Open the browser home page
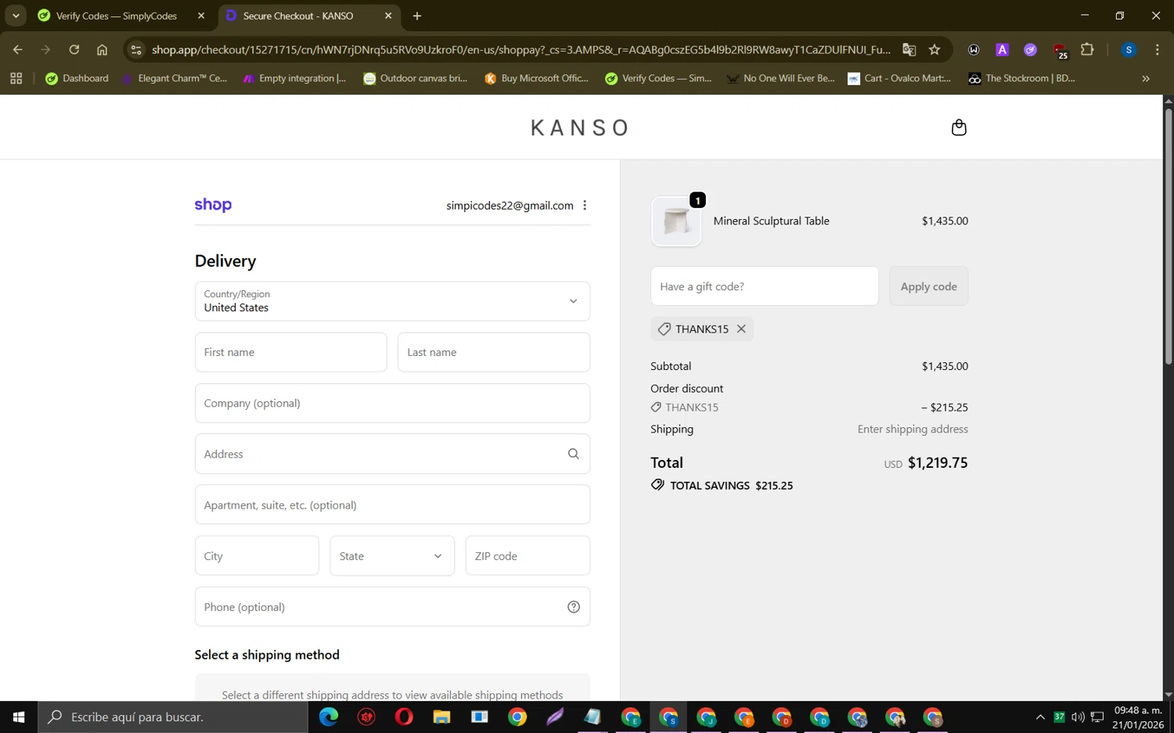The height and width of the screenshot is (733, 1174). 102,49
